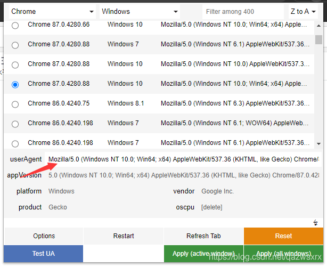Screen dimensions: 327x267
Task: Click Mozilla/5.0 (Windows NT 6.3) string text
Action: click(x=235, y=103)
